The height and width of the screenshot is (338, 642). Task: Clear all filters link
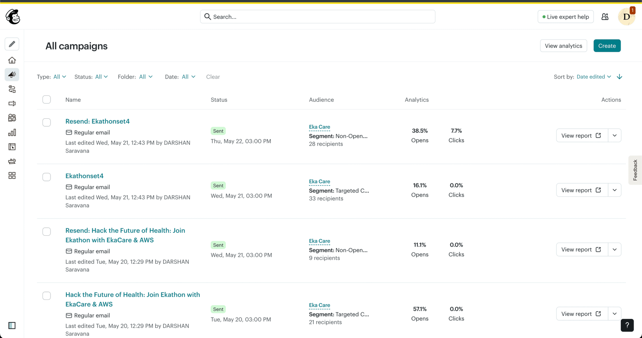coord(213,77)
